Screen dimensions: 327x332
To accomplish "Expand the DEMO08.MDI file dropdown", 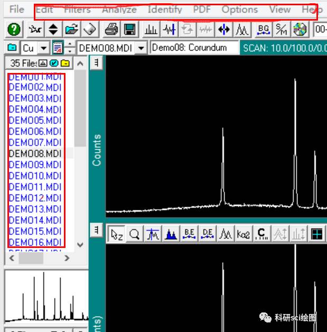I will 141,48.
